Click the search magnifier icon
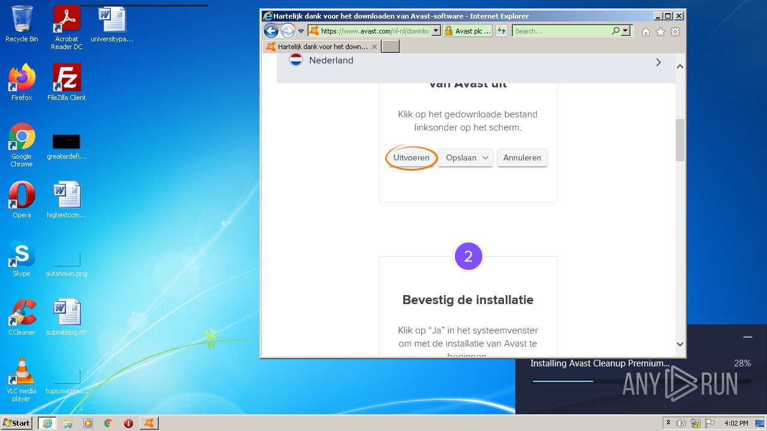Image resolution: width=767 pixels, height=431 pixels. 615,31
